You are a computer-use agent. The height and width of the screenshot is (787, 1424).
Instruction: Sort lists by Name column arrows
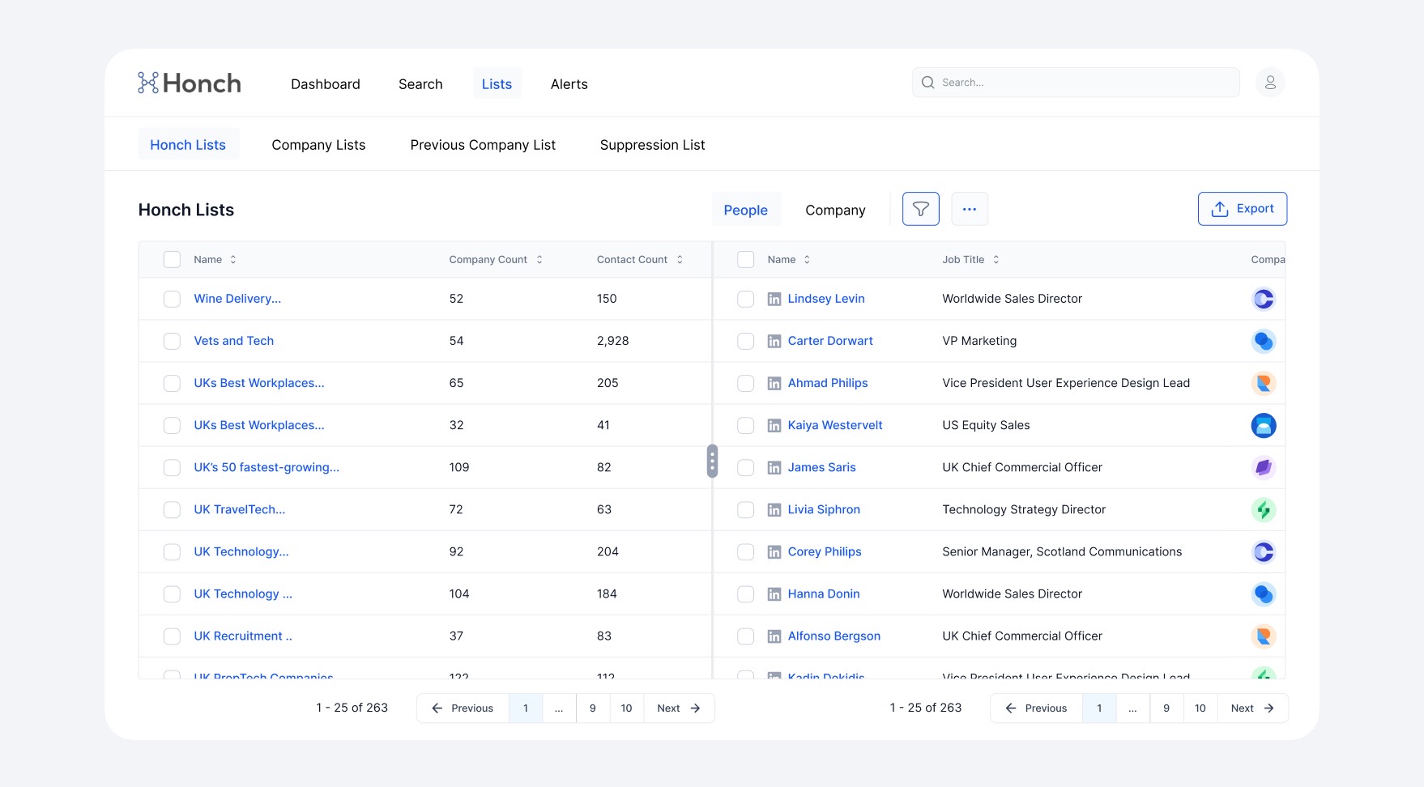tap(233, 259)
